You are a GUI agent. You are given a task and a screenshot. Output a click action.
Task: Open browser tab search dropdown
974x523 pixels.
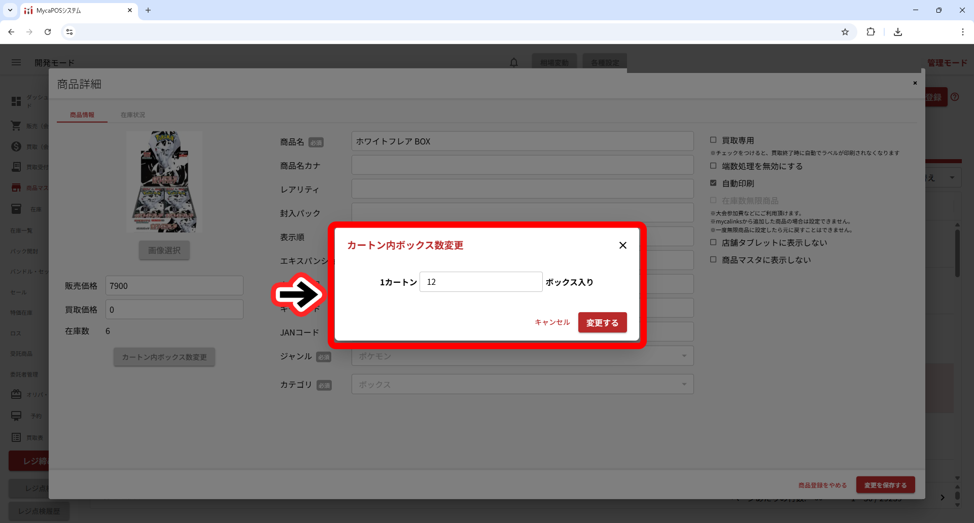tap(10, 10)
